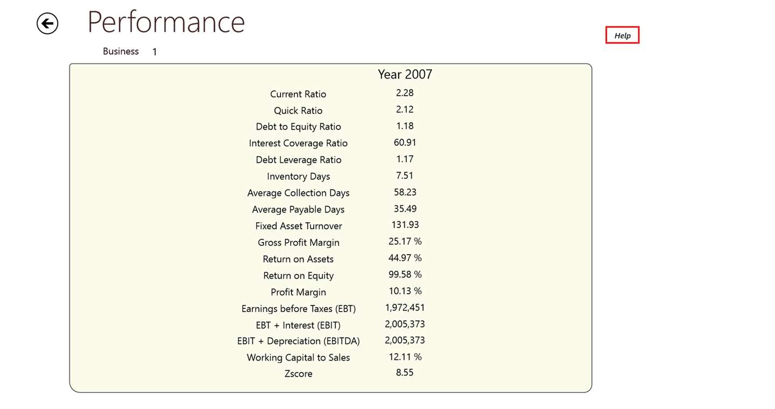Click the Average Payable Days label

tap(298, 209)
